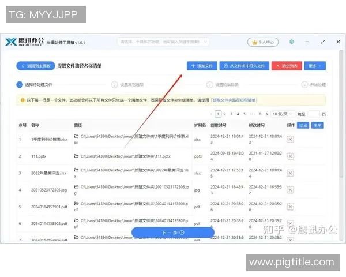Click the INXUN Office logo
The width and height of the screenshot is (346, 277).
(24, 42)
